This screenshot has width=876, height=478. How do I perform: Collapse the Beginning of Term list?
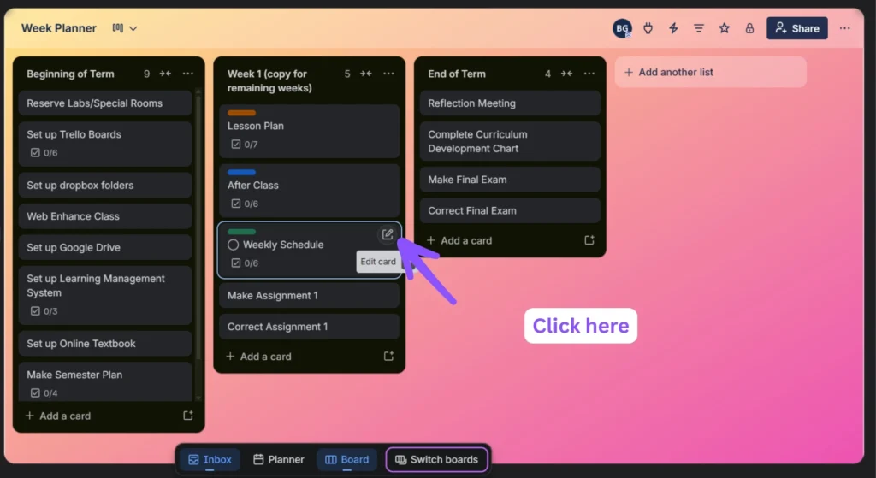click(x=165, y=74)
